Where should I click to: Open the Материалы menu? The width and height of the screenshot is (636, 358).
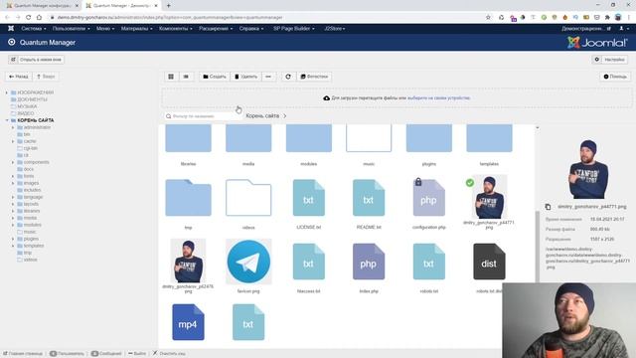pyautogui.click(x=137, y=29)
